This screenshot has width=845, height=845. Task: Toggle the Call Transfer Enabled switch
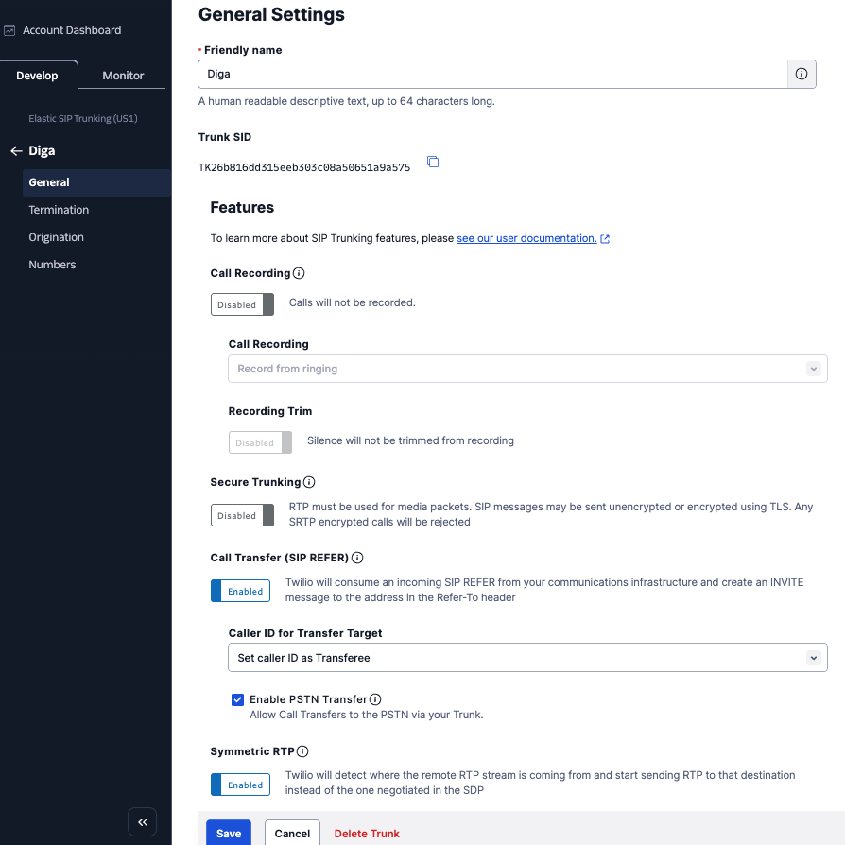pyautogui.click(x=240, y=591)
